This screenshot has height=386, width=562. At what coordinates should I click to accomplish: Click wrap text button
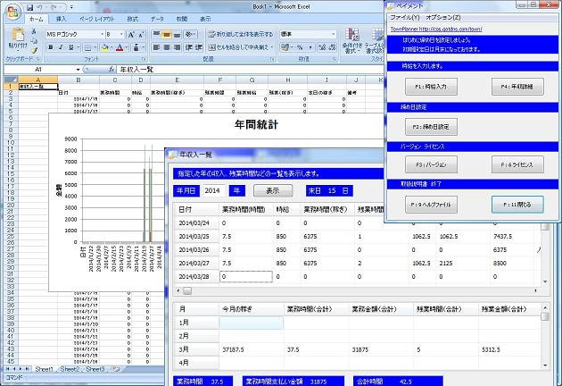(x=241, y=35)
